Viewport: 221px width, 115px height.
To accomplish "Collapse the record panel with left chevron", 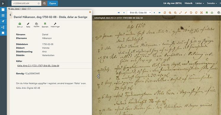I will click(10, 15).
